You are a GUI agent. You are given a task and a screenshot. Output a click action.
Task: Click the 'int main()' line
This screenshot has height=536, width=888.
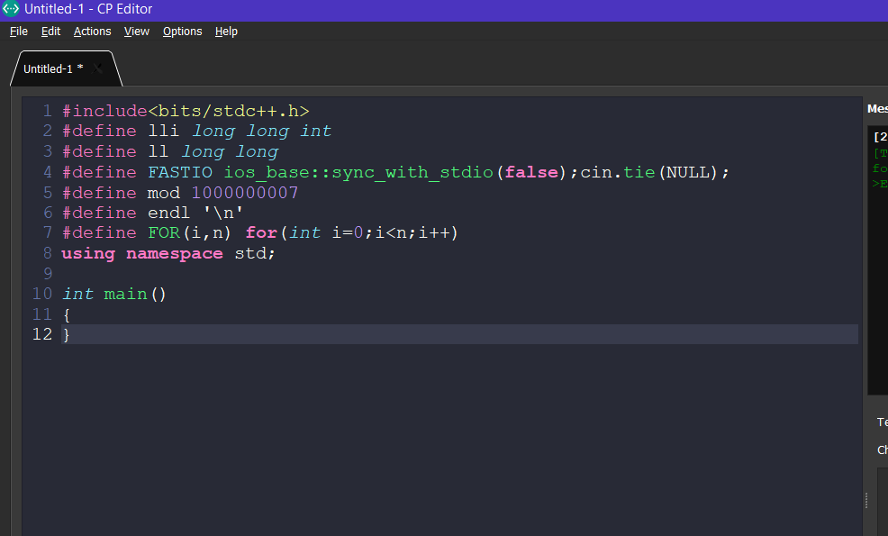[113, 294]
